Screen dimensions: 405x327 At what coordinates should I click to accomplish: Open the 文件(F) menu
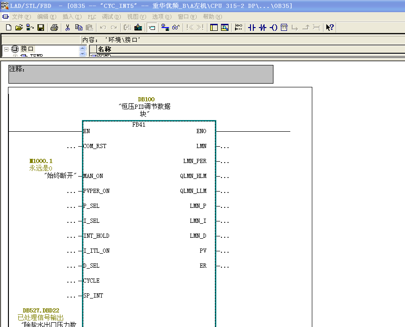pos(22,17)
